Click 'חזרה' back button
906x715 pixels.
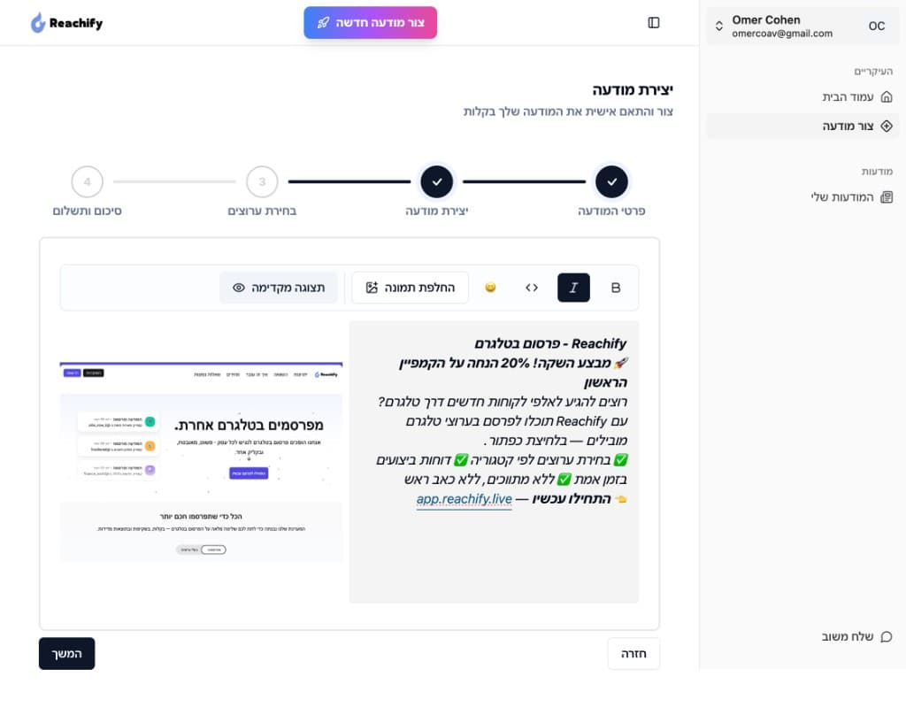pyautogui.click(x=633, y=654)
